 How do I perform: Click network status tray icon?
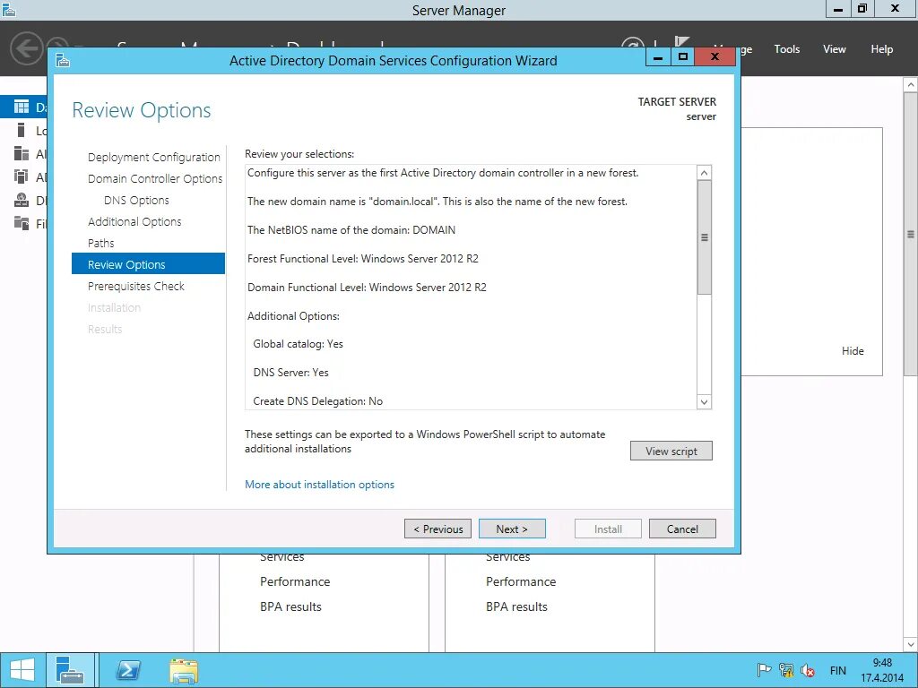[x=786, y=670]
